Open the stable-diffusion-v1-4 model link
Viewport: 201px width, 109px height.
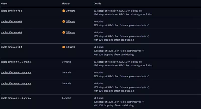point(11,47)
